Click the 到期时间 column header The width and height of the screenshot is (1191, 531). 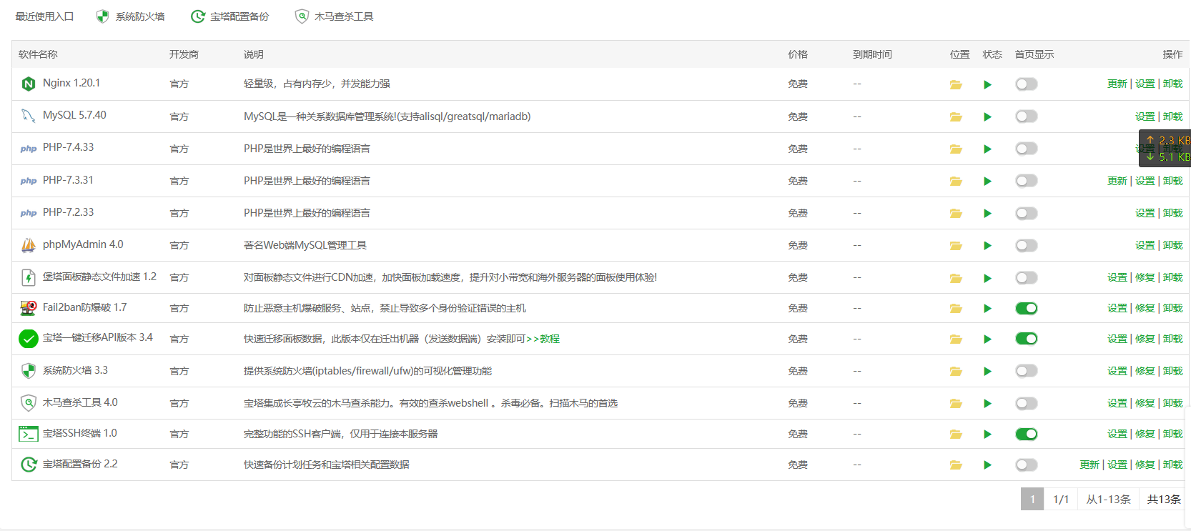[872, 54]
